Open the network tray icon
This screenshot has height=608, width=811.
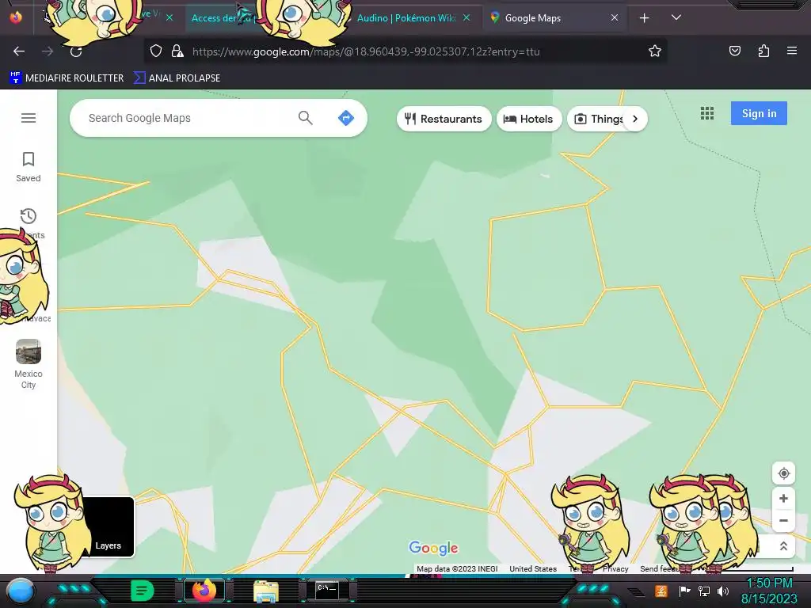(x=704, y=591)
